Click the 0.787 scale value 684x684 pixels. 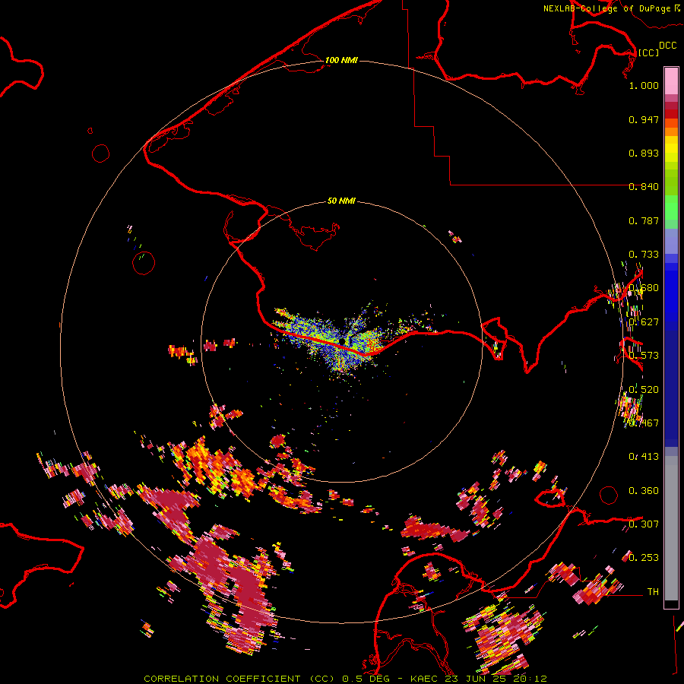644,220
